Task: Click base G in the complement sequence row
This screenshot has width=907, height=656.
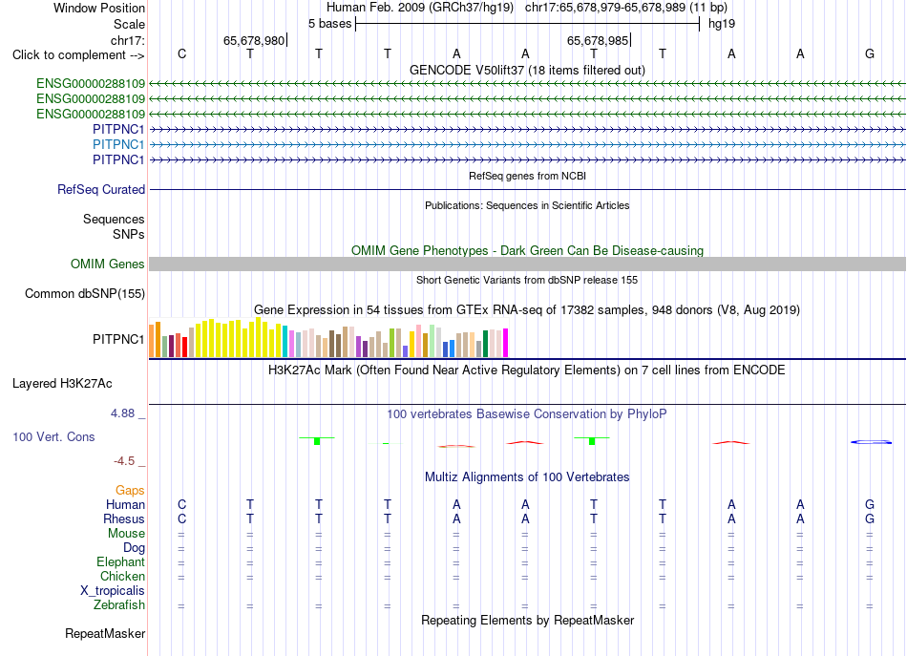Action: 870,53
